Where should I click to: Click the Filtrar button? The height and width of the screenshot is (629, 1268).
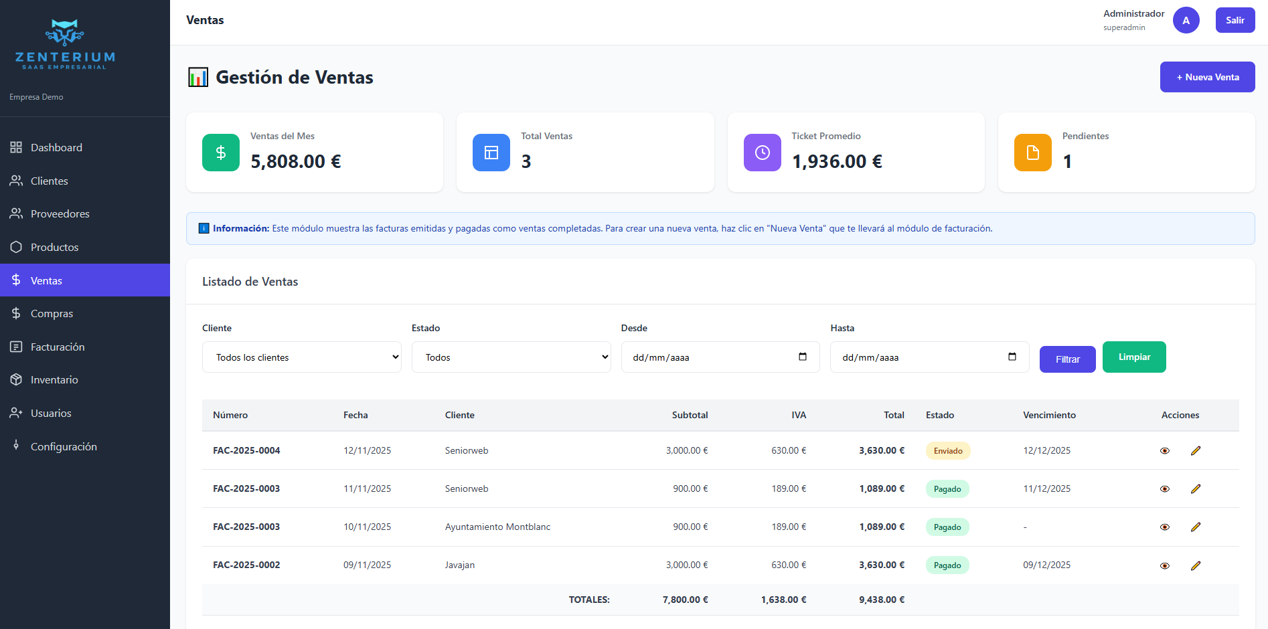[1067, 359]
